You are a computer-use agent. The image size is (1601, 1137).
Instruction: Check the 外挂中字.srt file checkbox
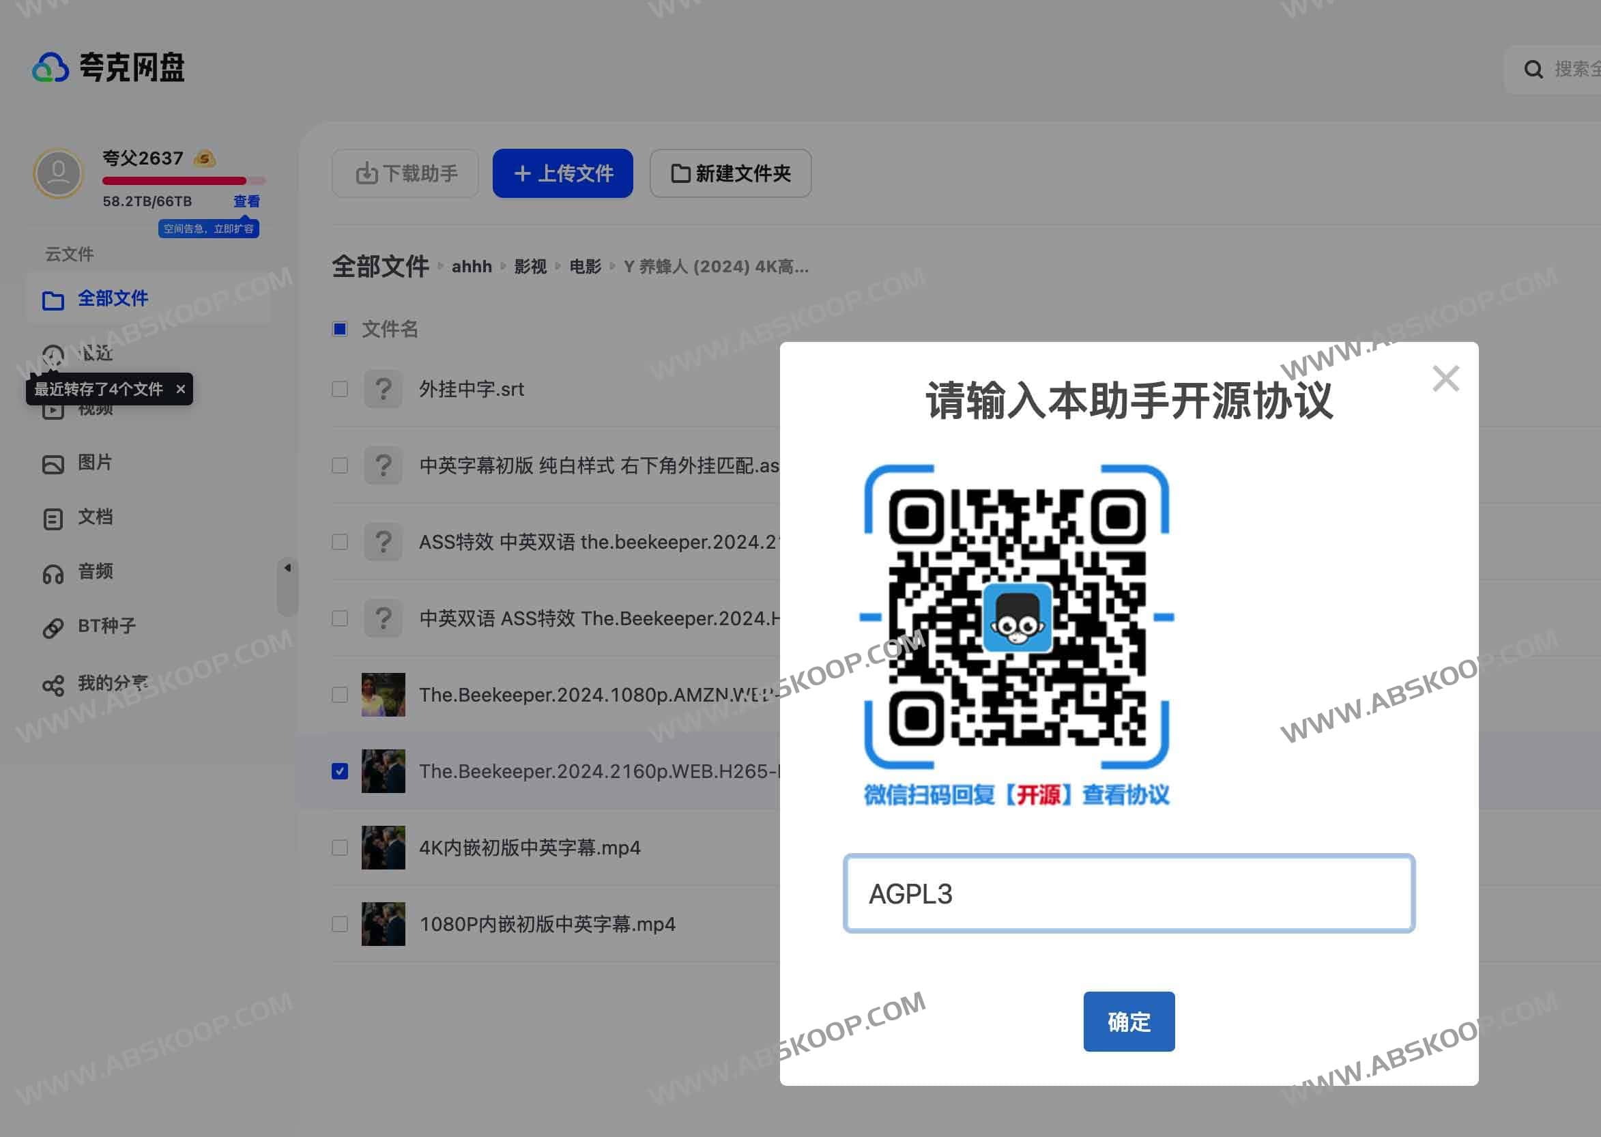pyautogui.click(x=341, y=388)
